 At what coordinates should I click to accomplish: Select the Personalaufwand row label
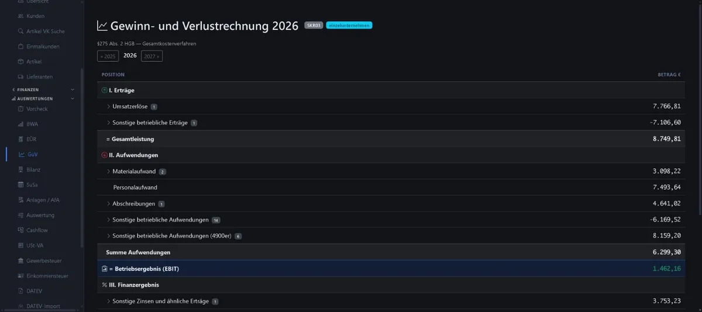pyautogui.click(x=135, y=188)
